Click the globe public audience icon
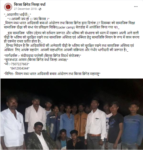143x150 pixels. click(x=40, y=9)
